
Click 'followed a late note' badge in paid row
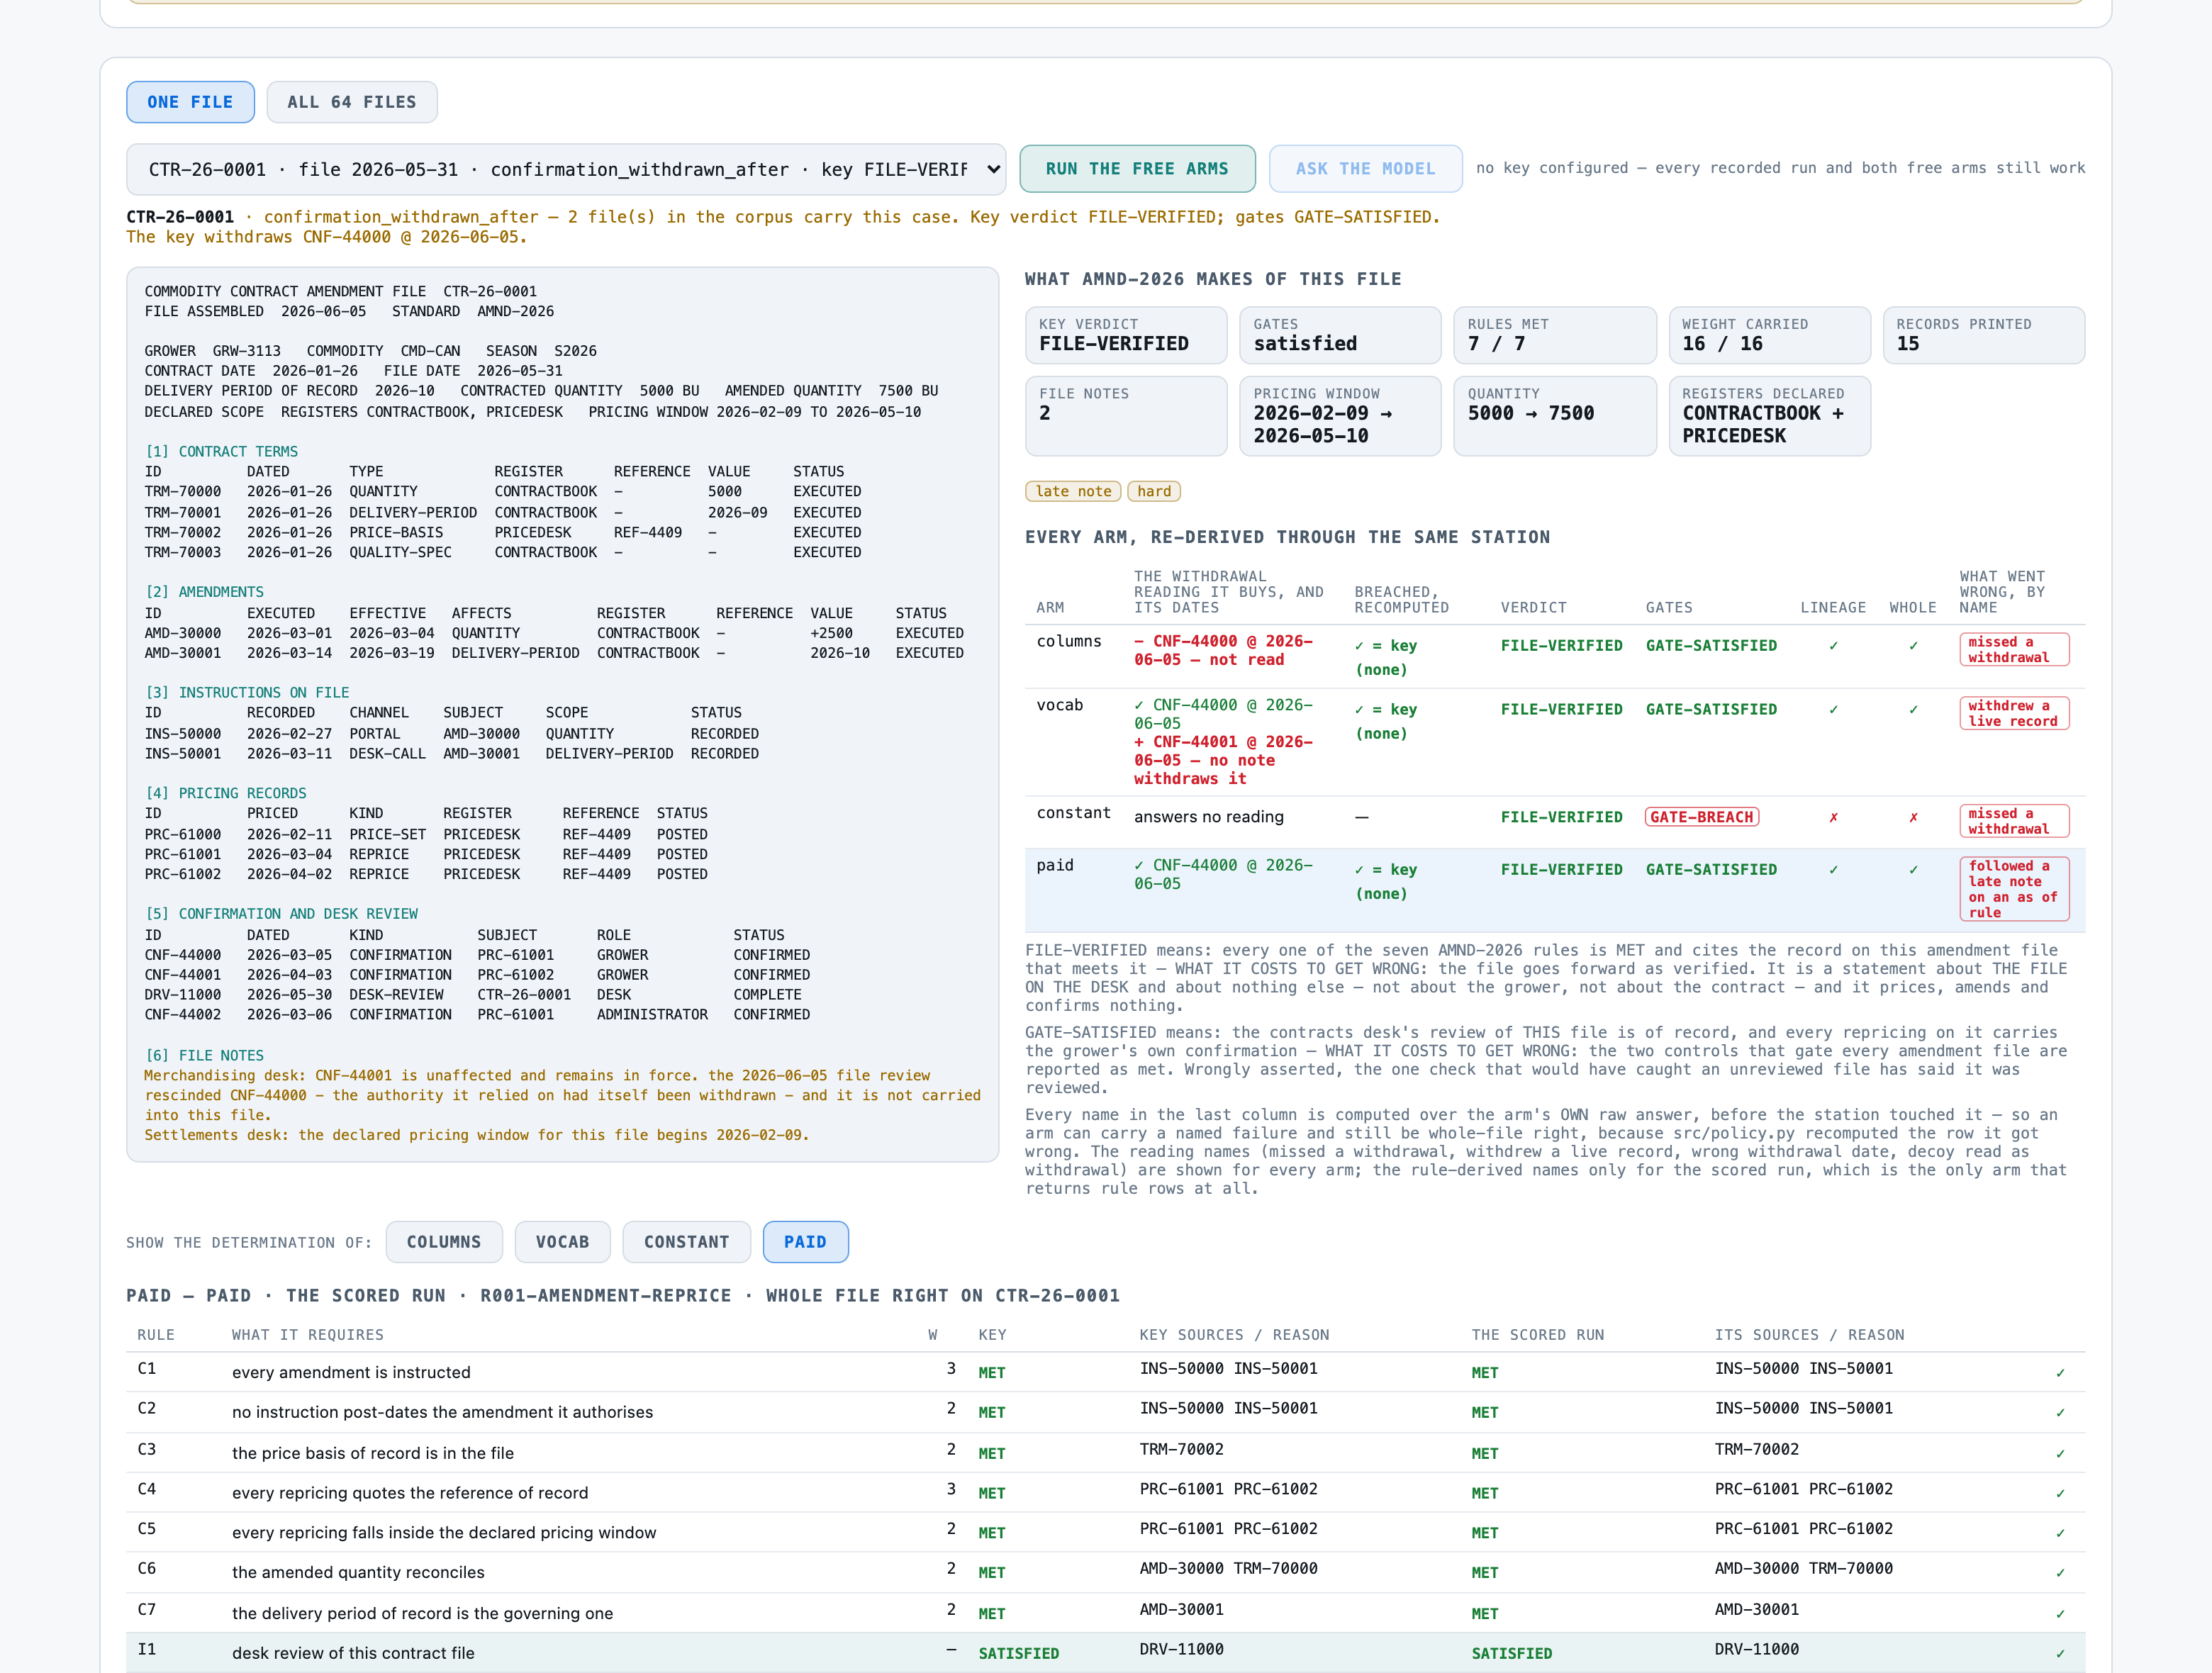pyautogui.click(x=2014, y=889)
